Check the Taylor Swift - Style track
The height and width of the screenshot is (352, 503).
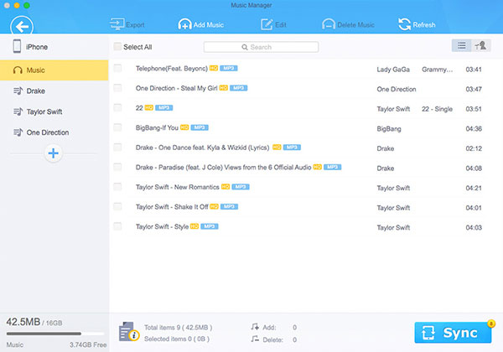click(117, 226)
